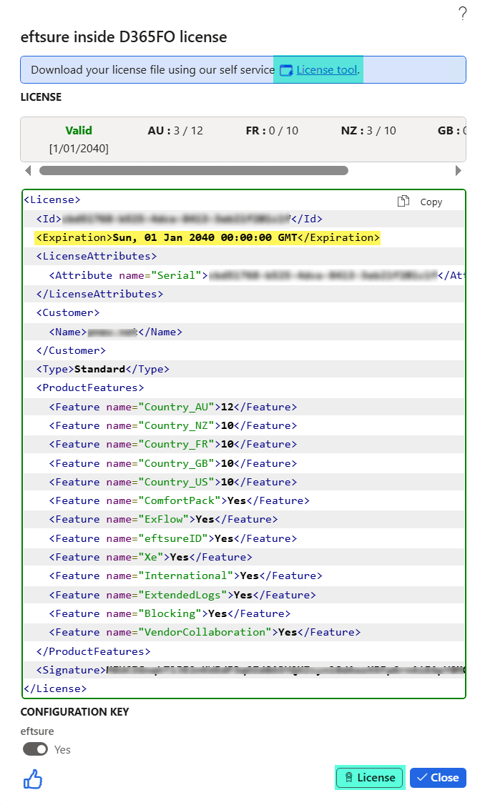Click the Attribute Serial line

click(256, 275)
